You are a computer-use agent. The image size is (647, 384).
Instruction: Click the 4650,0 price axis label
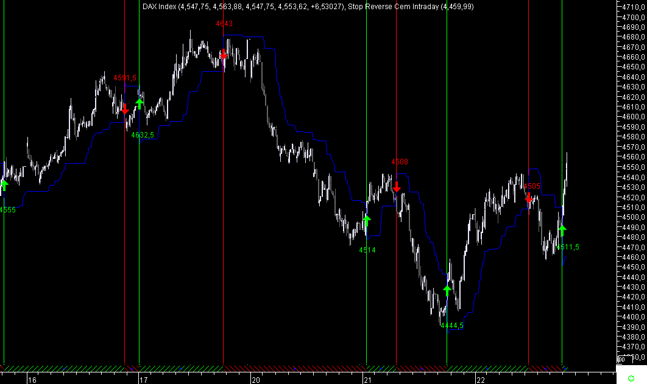[634, 67]
